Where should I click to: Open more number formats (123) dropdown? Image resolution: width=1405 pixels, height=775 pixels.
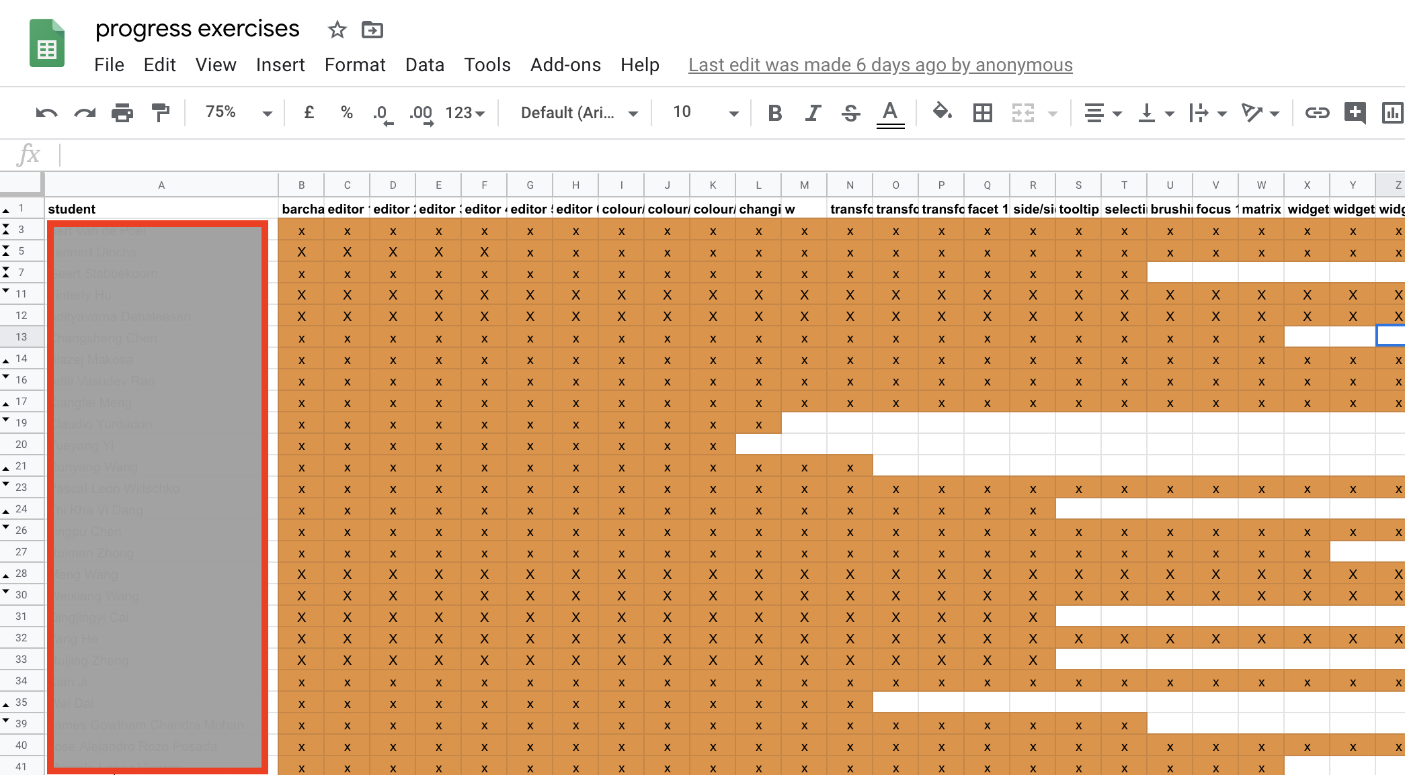pyautogui.click(x=465, y=113)
